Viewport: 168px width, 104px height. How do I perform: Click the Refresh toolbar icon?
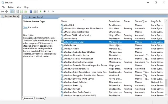click(22, 12)
